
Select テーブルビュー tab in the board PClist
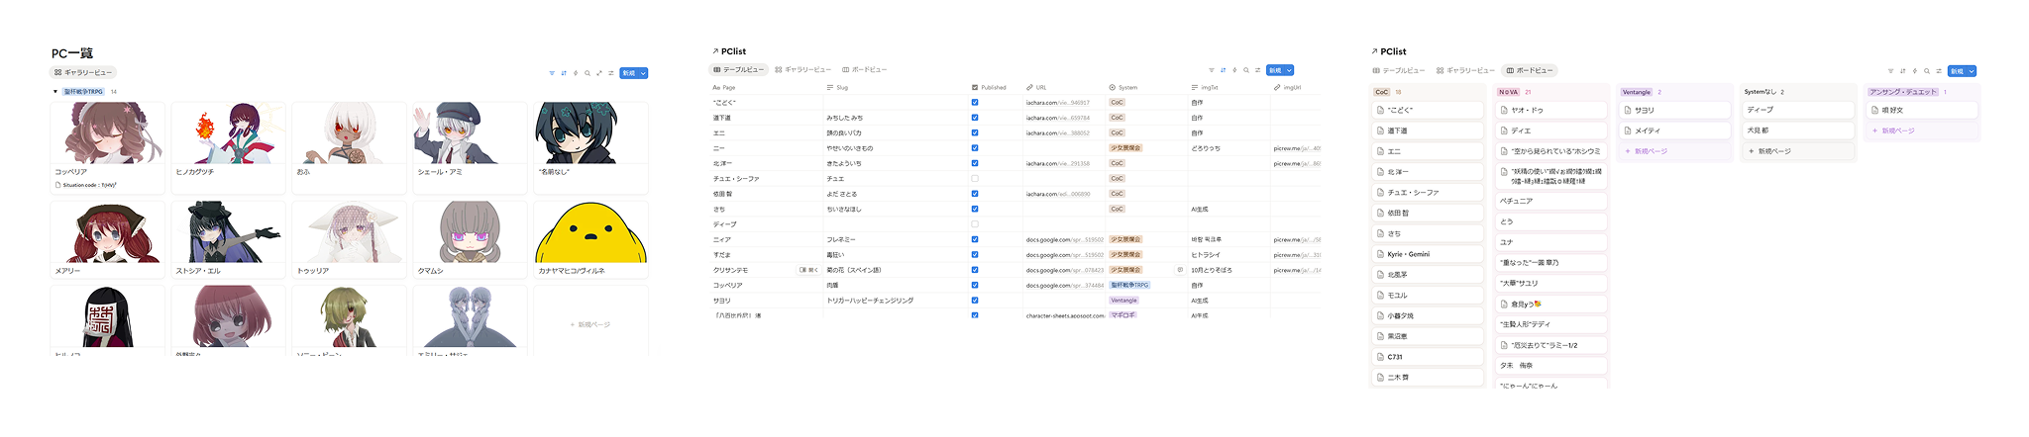1399,71
